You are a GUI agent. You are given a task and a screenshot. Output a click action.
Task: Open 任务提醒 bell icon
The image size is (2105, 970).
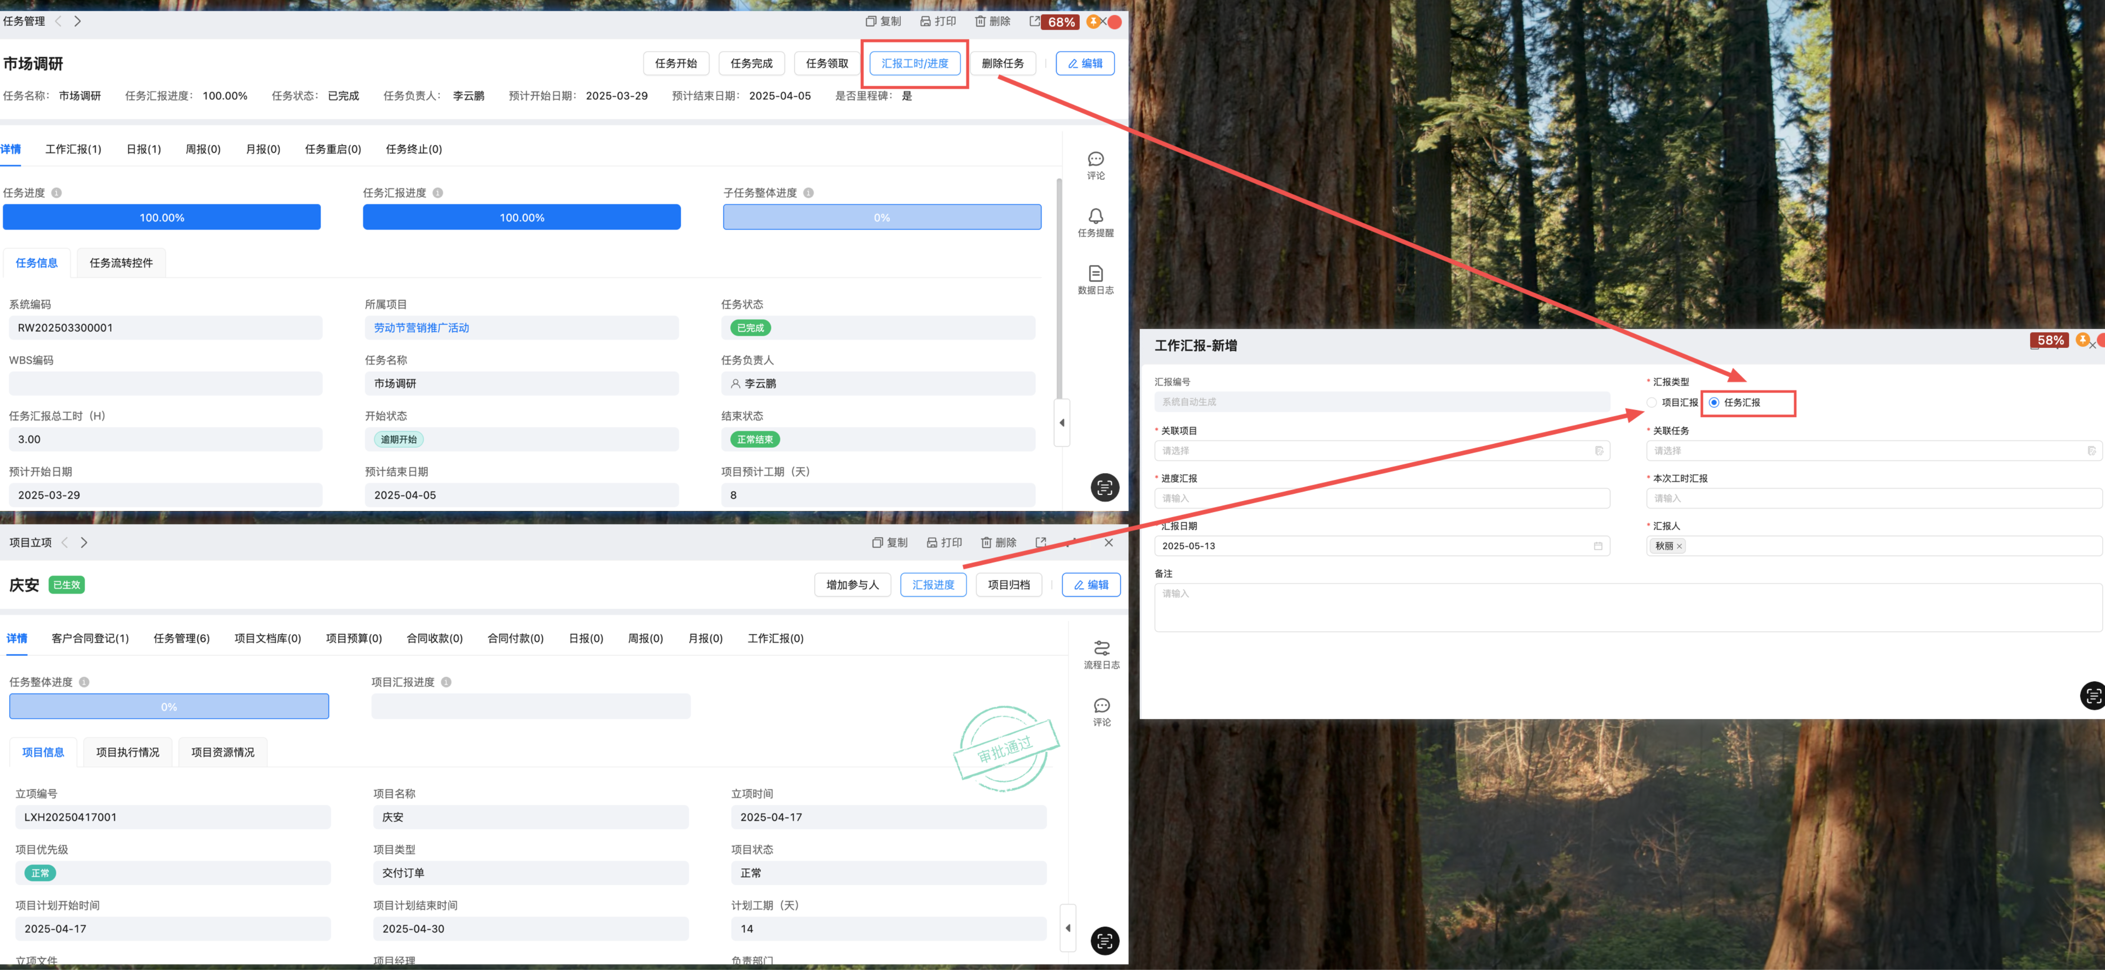1096,216
